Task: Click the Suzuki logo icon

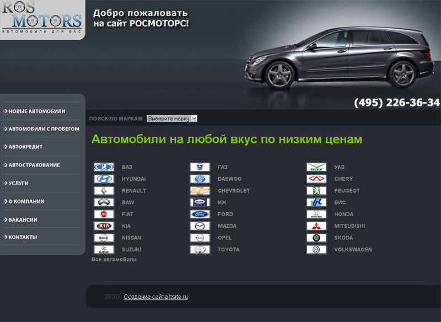Action: pos(104,250)
